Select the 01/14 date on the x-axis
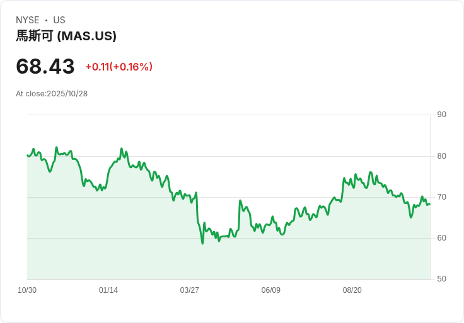Screen dimensions: 464x323 pyautogui.click(x=108, y=290)
